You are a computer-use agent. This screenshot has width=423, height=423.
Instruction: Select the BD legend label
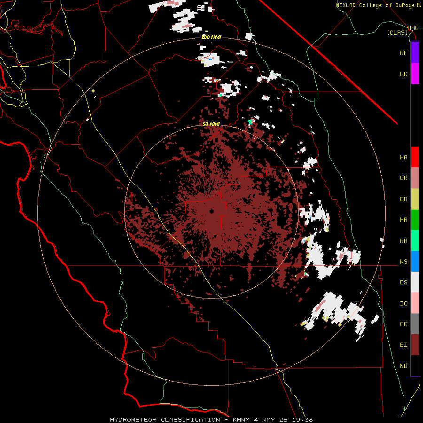pyautogui.click(x=403, y=199)
